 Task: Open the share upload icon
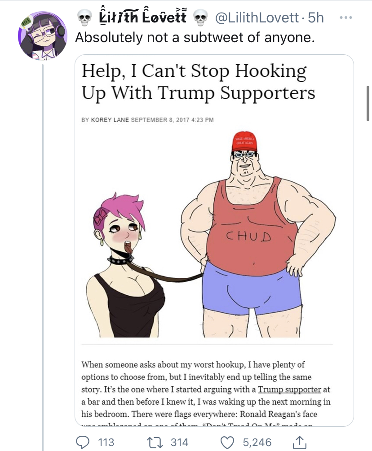[x=300, y=442]
